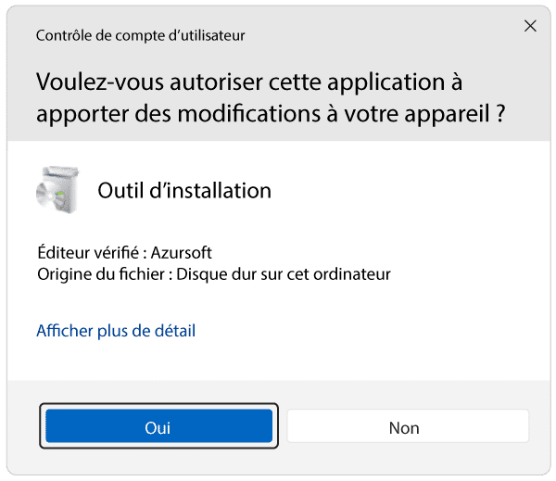Click the Origine du fichier label
556x481 pixels.
[x=101, y=274]
